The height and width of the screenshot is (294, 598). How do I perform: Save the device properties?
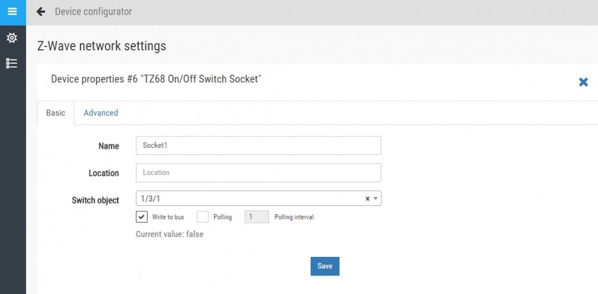pyautogui.click(x=324, y=266)
